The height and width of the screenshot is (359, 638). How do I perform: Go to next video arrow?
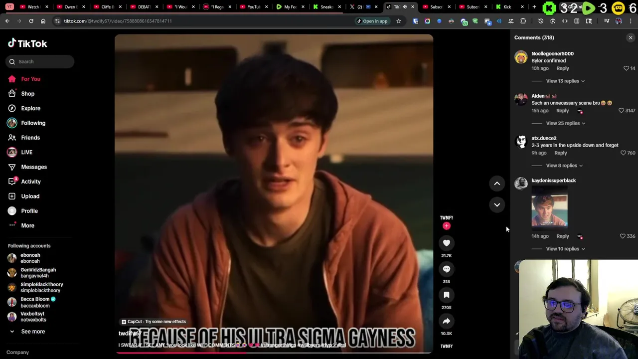(x=497, y=204)
